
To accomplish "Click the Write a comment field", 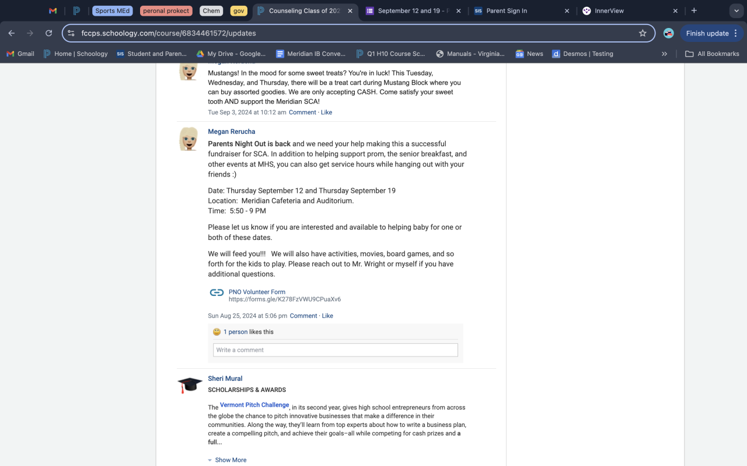I will (x=336, y=350).
